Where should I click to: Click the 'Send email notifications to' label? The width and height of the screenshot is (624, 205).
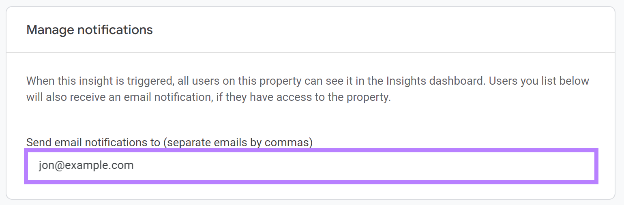pos(169,143)
